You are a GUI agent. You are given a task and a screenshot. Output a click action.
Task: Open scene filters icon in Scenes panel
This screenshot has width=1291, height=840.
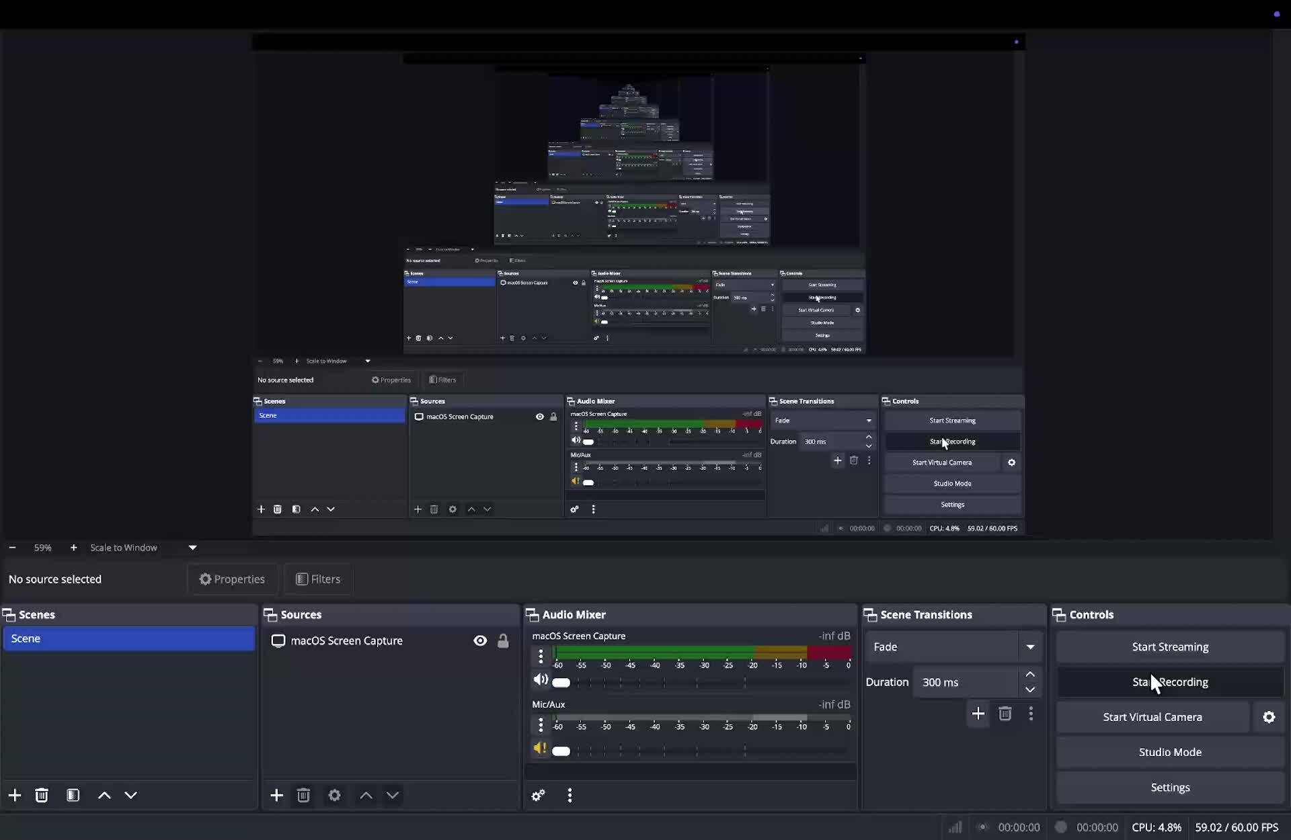pos(73,796)
